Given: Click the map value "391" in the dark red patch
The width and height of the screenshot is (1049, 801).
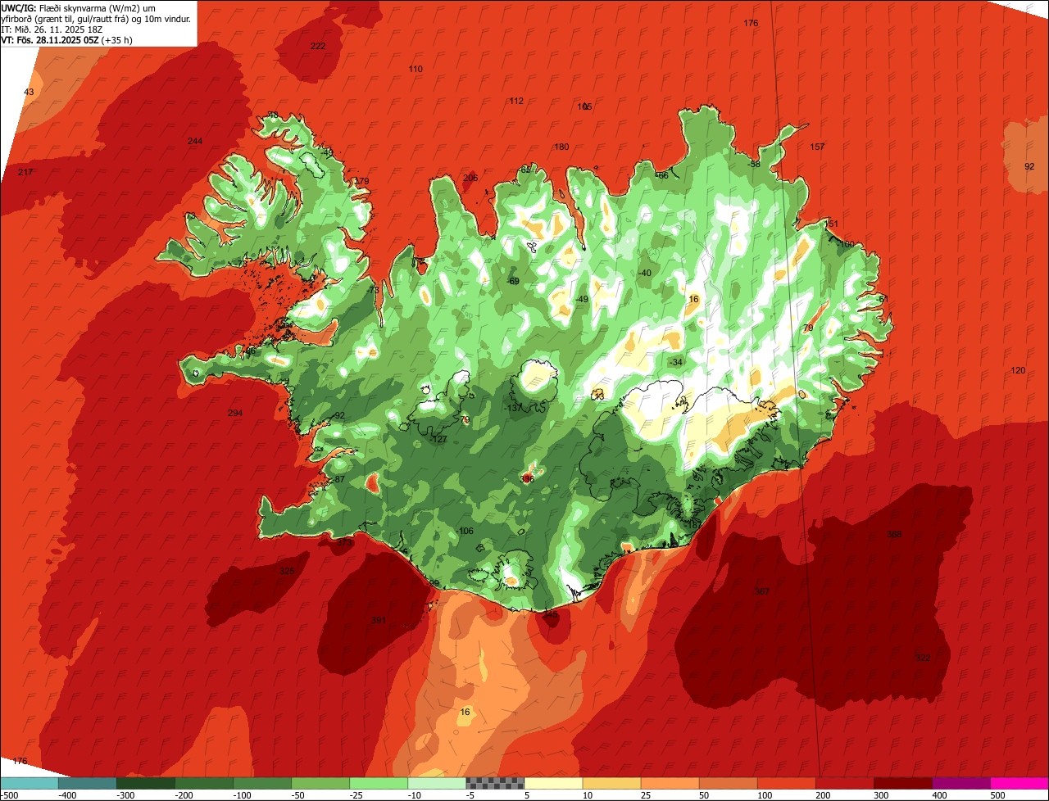Looking at the screenshot, I should pos(379,620).
